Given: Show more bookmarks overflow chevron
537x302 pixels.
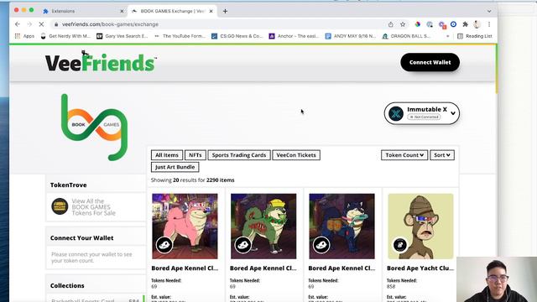Looking at the screenshot, I should (x=447, y=36).
